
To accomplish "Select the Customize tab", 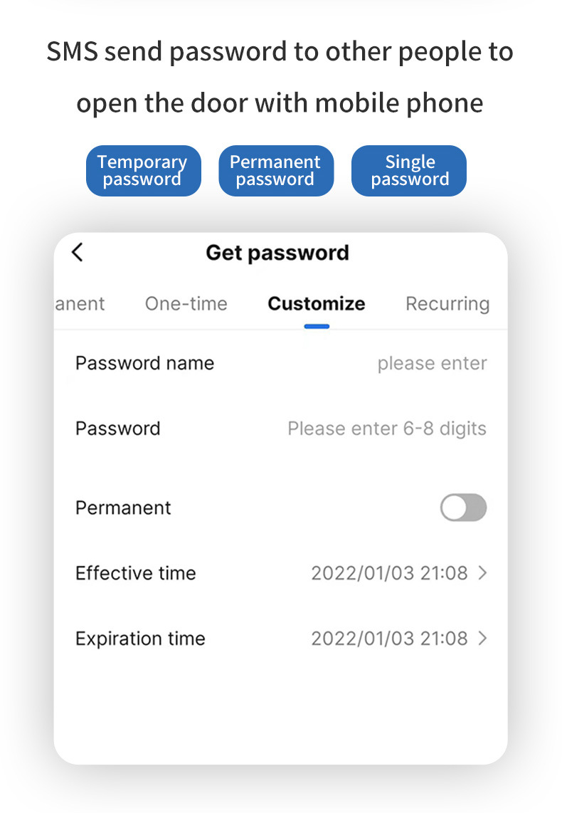I will click(x=316, y=304).
